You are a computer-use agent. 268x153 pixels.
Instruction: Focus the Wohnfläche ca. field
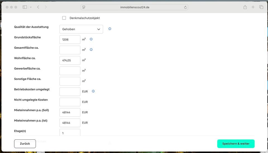click(70, 60)
